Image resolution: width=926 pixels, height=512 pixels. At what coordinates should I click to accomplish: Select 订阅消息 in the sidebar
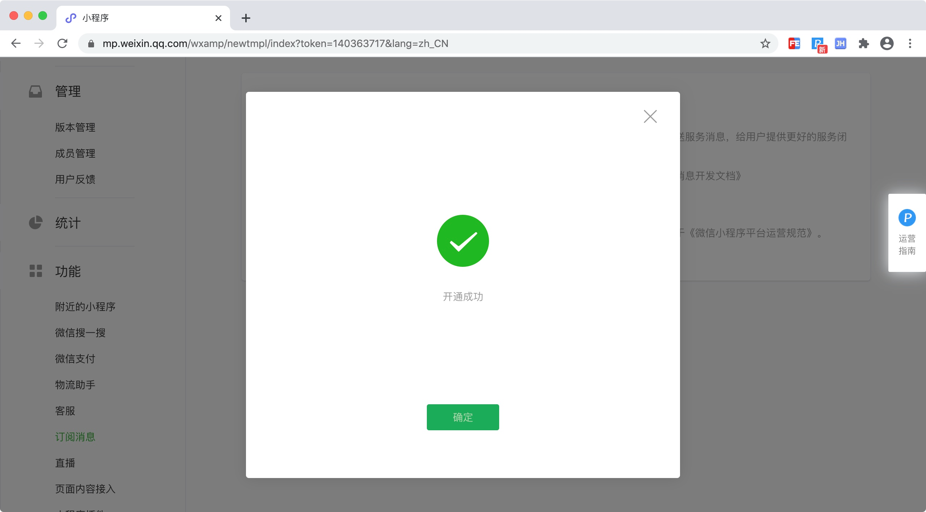(x=75, y=437)
